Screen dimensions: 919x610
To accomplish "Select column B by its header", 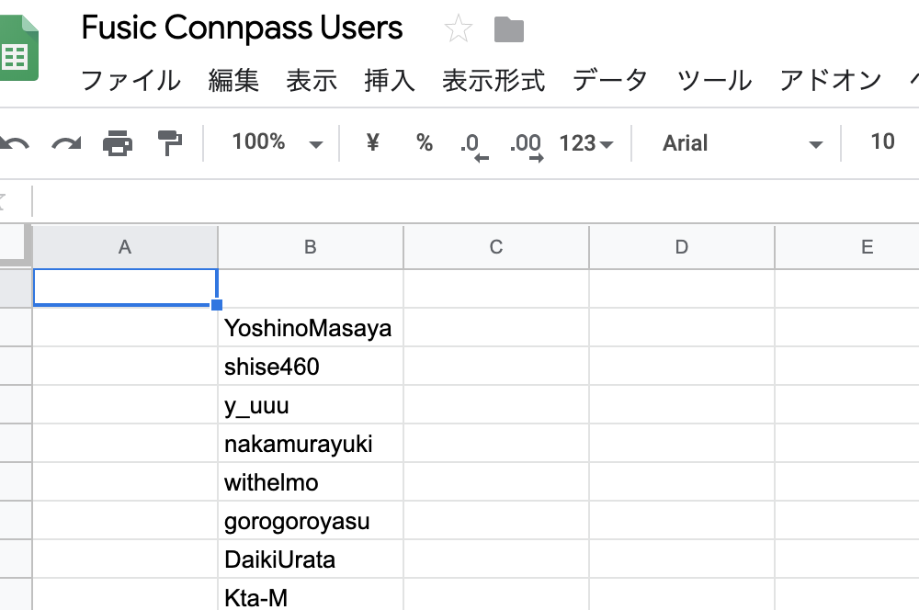I will 310,246.
